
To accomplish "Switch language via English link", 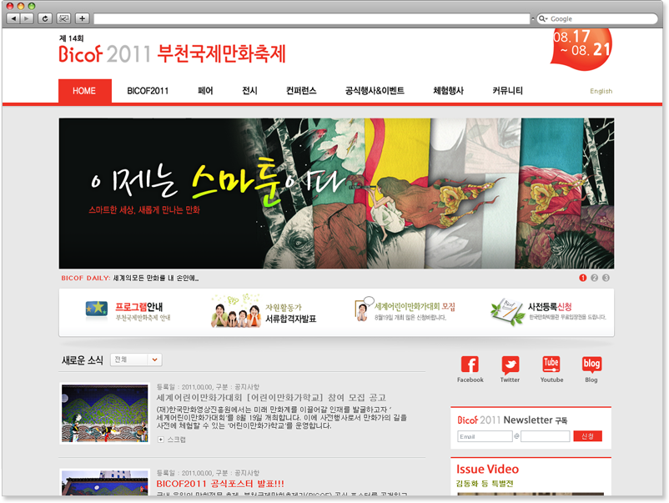I will (x=601, y=91).
